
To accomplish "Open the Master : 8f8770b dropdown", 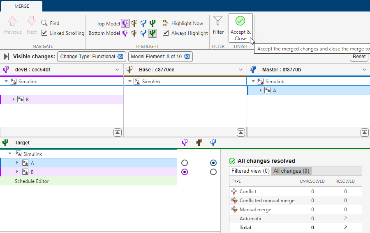I will tap(364, 70).
